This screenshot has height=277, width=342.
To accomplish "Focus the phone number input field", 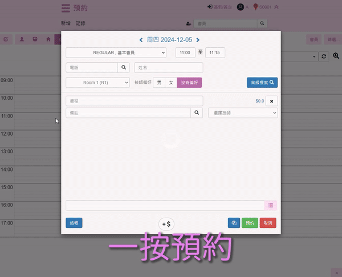I will (x=92, y=67).
